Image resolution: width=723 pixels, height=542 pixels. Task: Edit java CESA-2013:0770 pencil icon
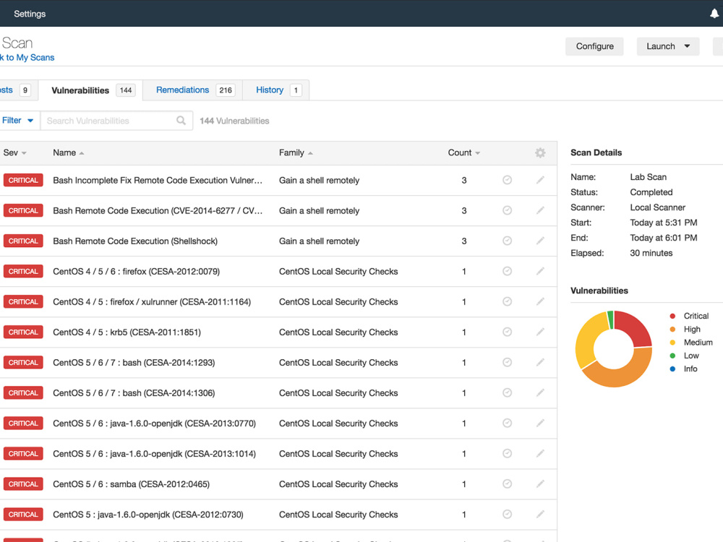point(540,423)
